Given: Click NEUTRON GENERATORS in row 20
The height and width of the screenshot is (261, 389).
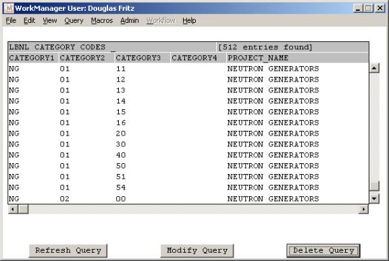Looking at the screenshot, I should pos(273,134).
